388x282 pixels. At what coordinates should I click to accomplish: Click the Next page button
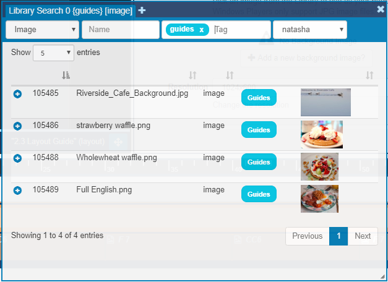coord(363,236)
